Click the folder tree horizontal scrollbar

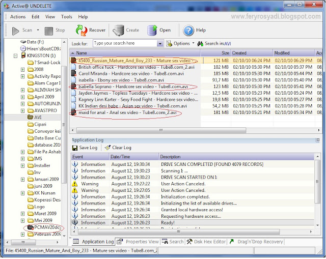tap(23, 242)
